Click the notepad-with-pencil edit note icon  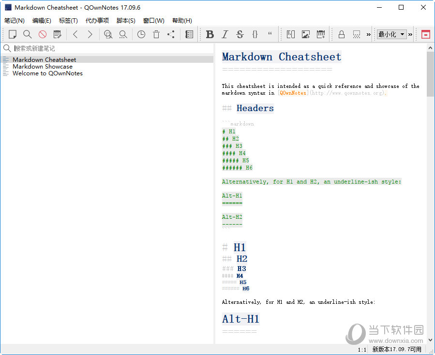pyautogui.click(x=58, y=34)
